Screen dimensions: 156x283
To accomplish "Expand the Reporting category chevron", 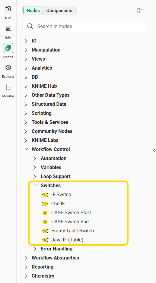I will click(x=26, y=267).
